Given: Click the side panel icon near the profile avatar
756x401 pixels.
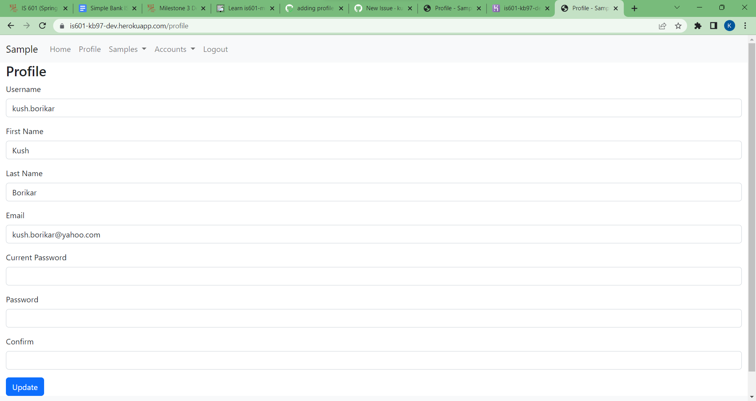Looking at the screenshot, I should [713, 26].
